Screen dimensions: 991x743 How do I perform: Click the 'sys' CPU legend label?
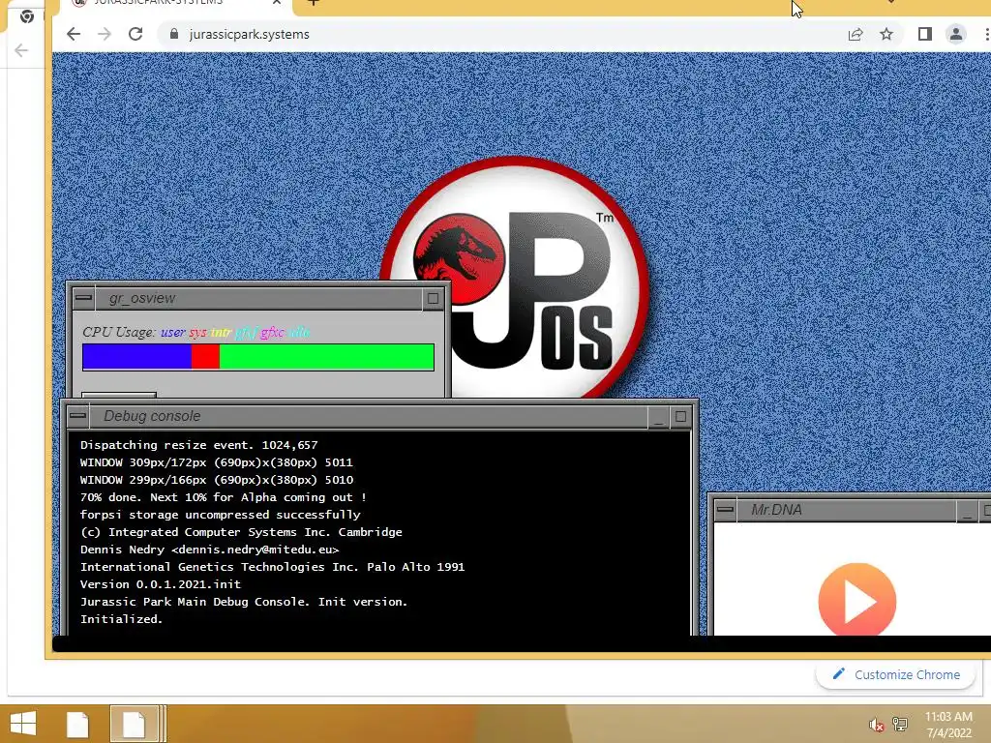point(197,333)
